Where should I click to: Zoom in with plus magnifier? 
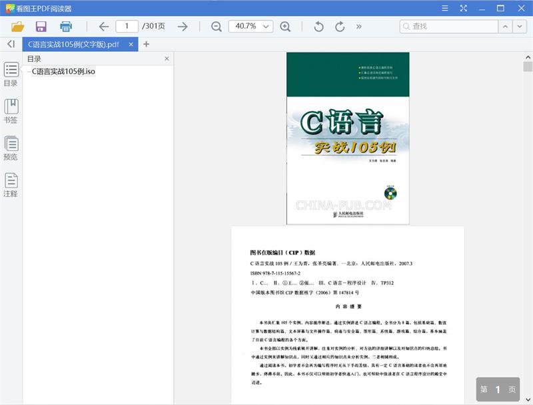coord(285,27)
